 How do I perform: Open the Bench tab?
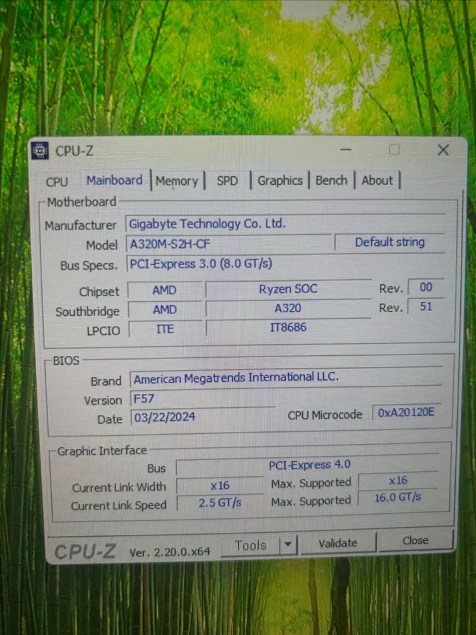[331, 180]
